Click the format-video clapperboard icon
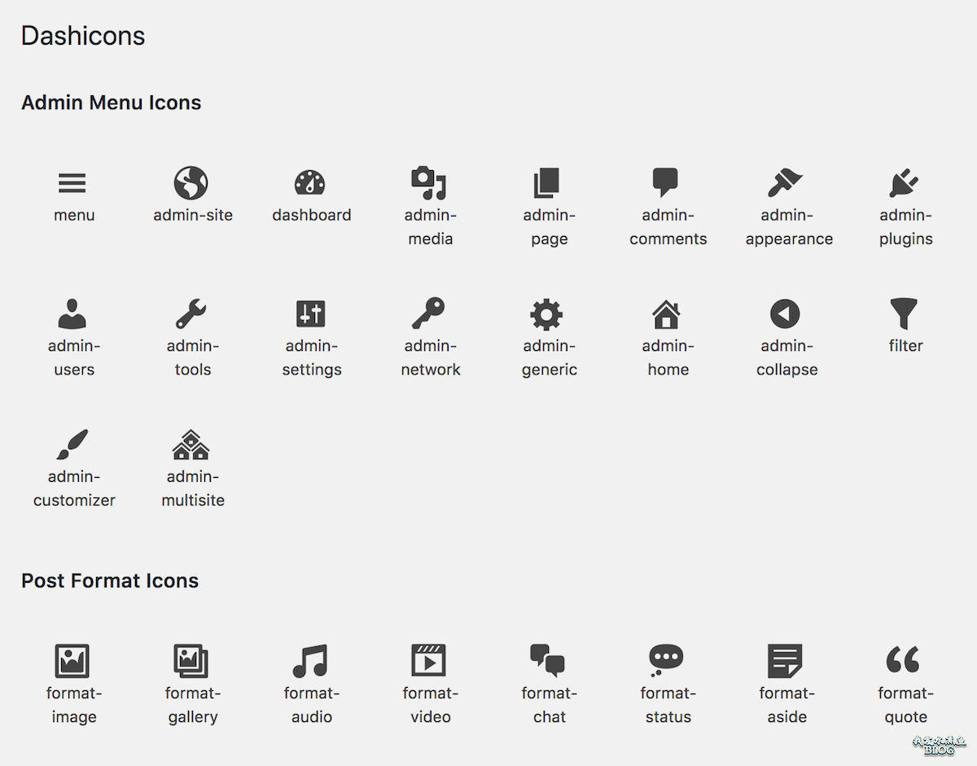This screenshot has width=977, height=766. click(428, 660)
